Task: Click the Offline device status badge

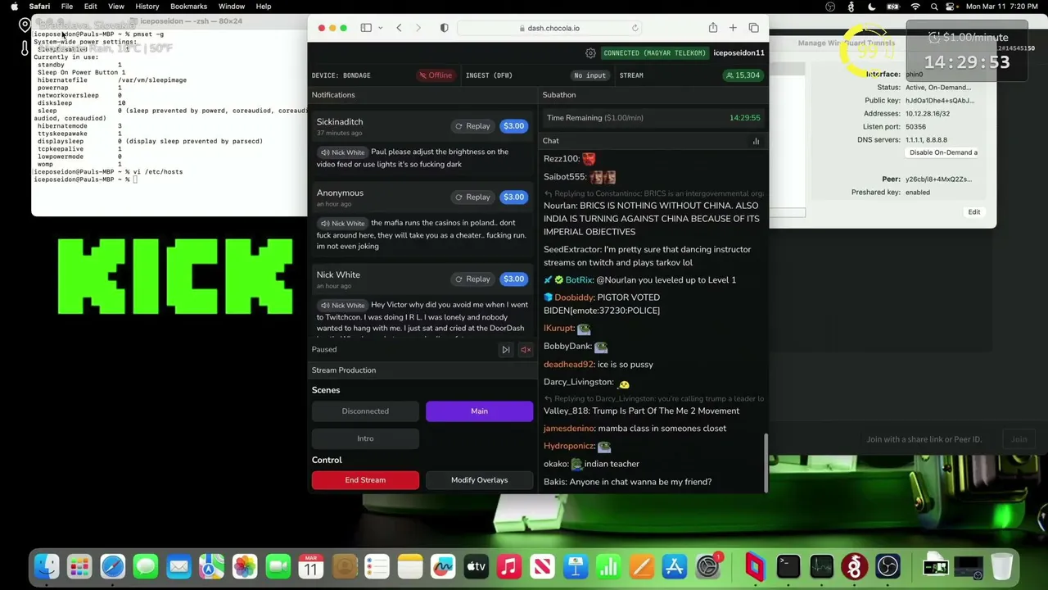Action: pos(435,75)
